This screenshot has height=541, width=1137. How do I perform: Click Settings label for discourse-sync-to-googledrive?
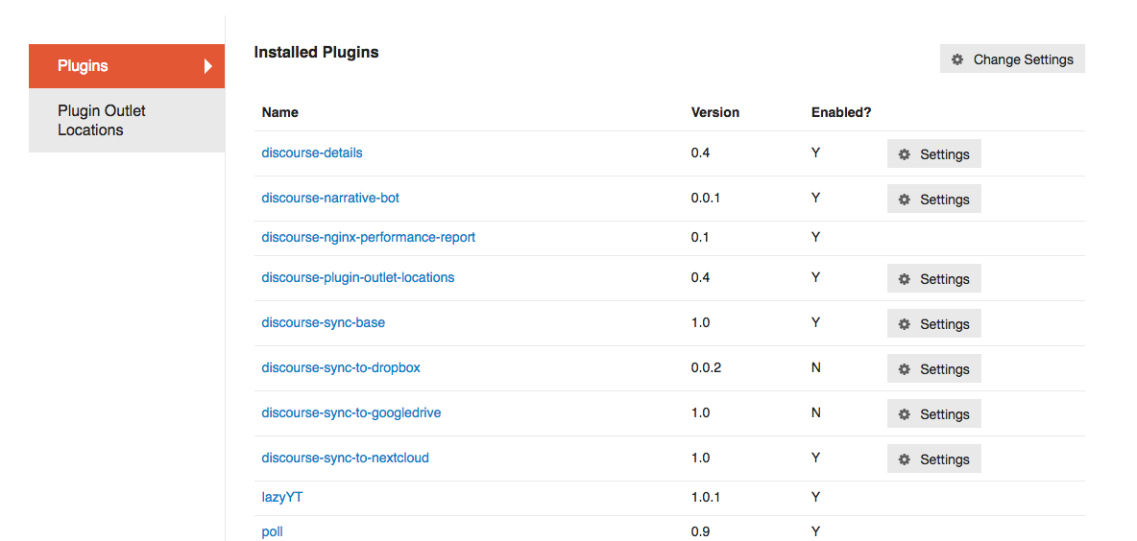[945, 414]
